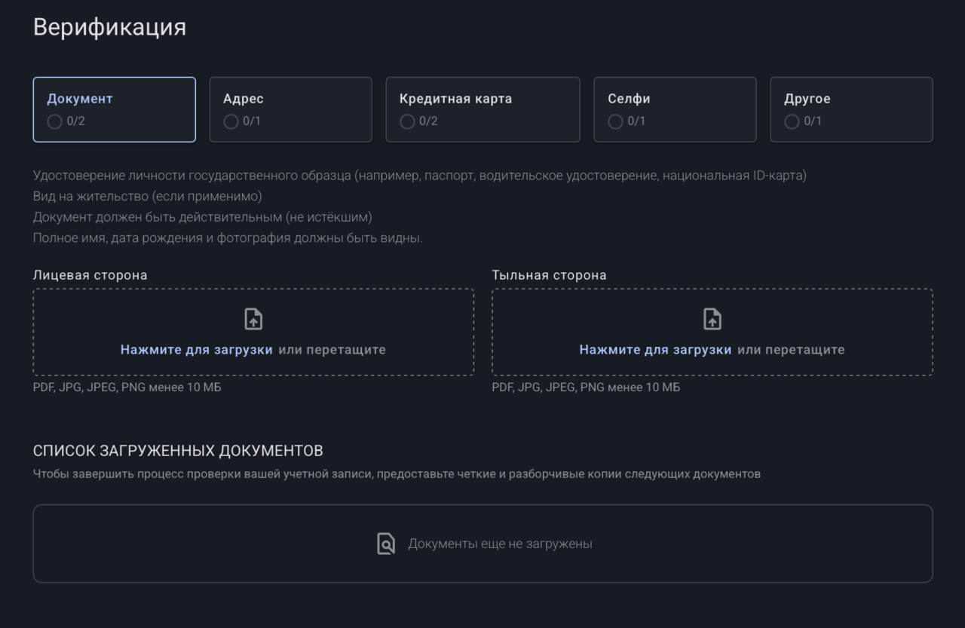Click the progress circle in Другое card
This screenshot has height=628, width=965.
coord(792,121)
